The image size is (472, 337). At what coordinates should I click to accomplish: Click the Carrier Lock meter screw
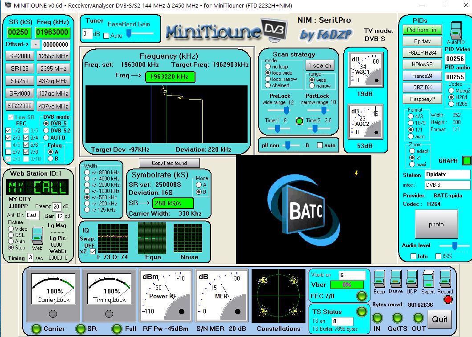(x=53, y=314)
